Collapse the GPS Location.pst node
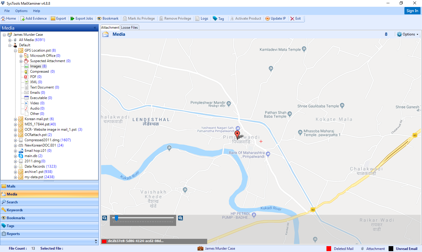Viewport: 422px width, 252px height. (x=16, y=50)
